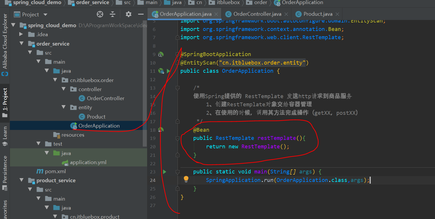
Task: Select OrderApplication in project tree
Action: [x=99, y=126]
